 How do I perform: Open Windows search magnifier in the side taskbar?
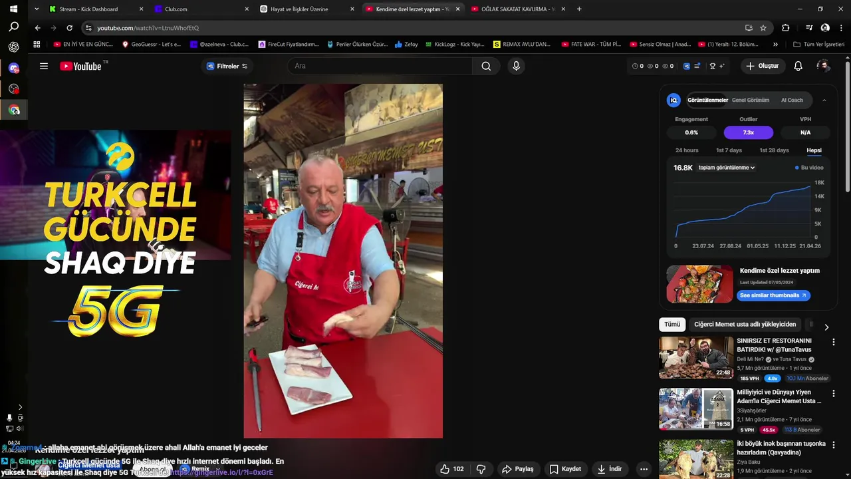coord(13,27)
